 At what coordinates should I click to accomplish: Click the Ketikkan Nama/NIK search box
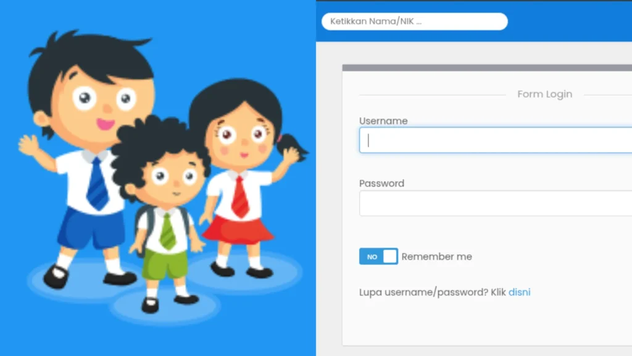pyautogui.click(x=414, y=21)
